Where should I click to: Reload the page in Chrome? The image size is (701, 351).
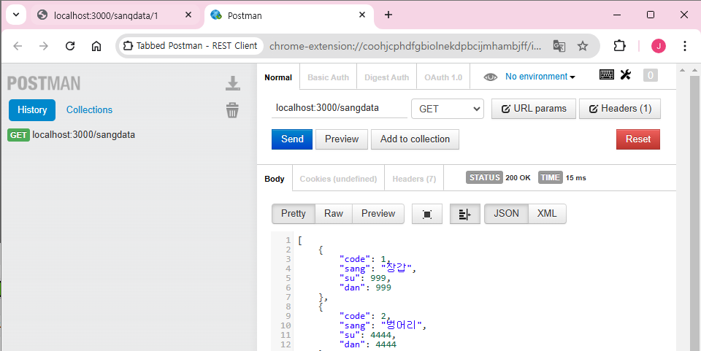pyautogui.click(x=70, y=45)
